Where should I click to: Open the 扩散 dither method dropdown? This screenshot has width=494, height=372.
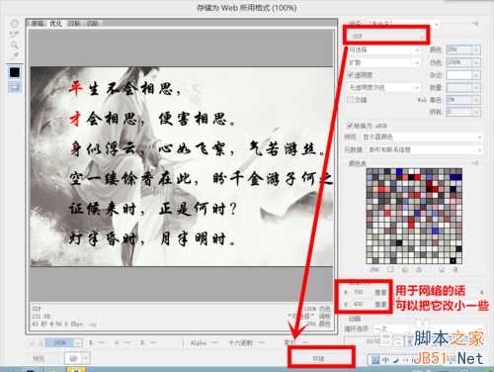384,62
